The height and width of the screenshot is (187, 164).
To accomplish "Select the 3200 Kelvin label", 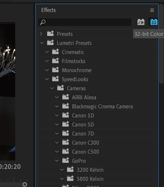I will [x=90, y=170].
